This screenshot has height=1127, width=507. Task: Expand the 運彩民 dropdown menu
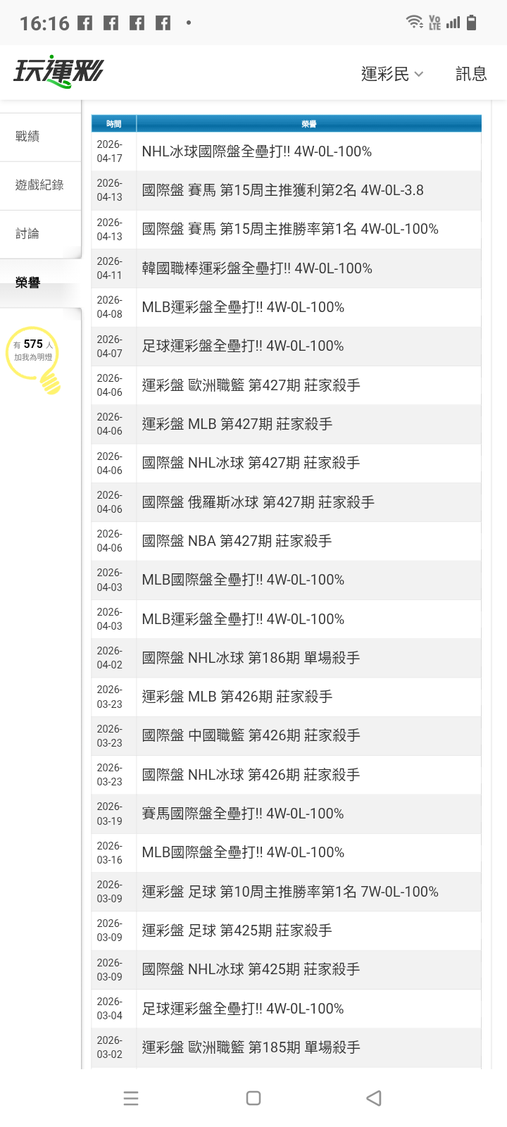(392, 74)
